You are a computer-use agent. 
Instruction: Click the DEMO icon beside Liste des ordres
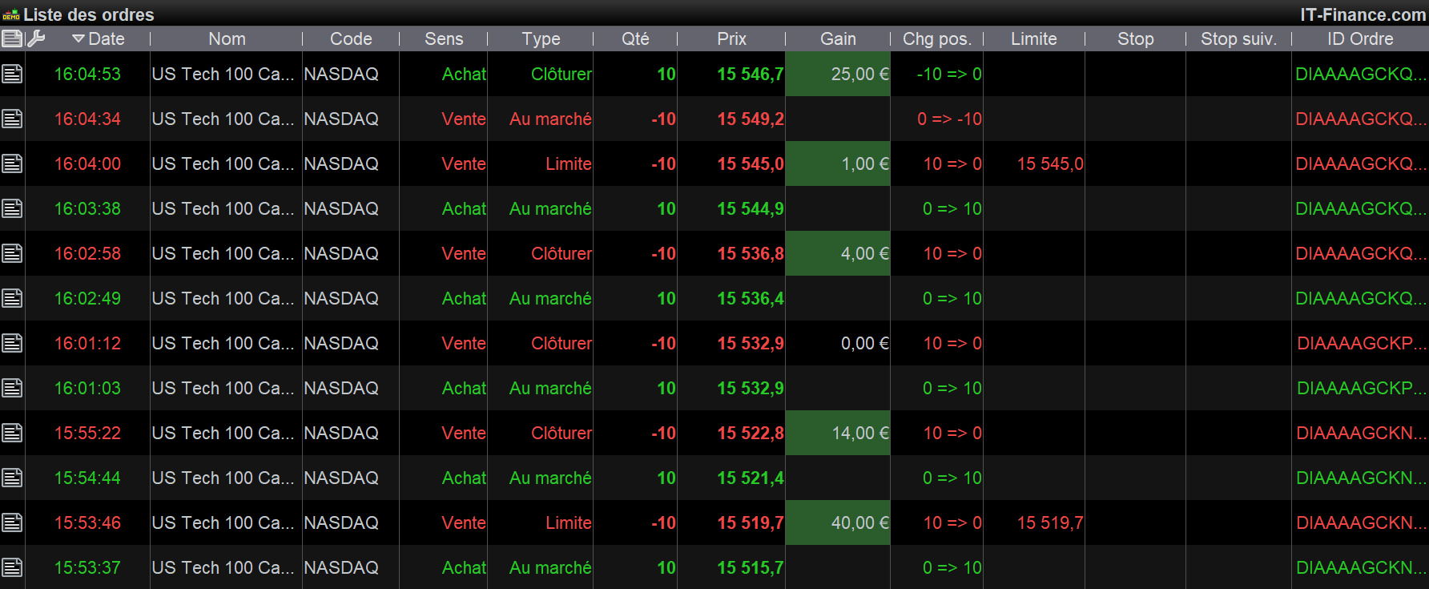(11, 14)
